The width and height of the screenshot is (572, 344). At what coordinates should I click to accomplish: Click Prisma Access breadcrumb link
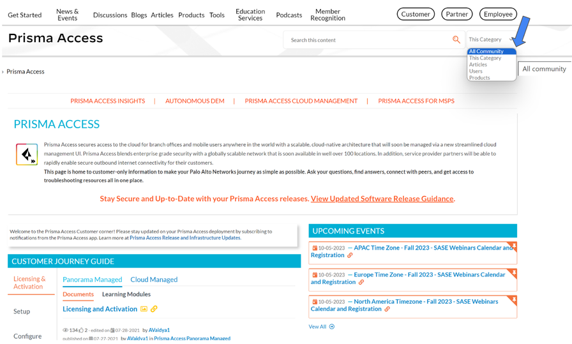coord(25,72)
